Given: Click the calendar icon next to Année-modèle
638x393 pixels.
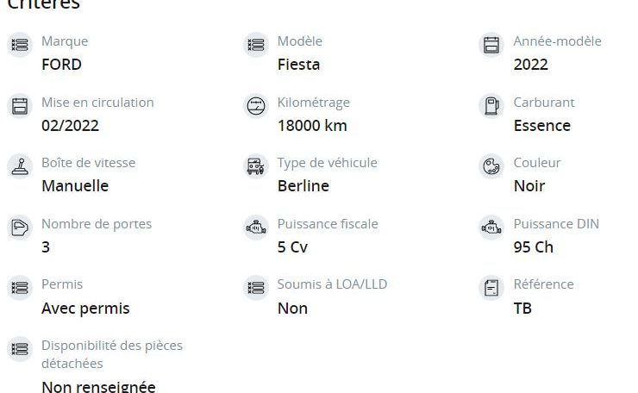Looking at the screenshot, I should (x=491, y=45).
